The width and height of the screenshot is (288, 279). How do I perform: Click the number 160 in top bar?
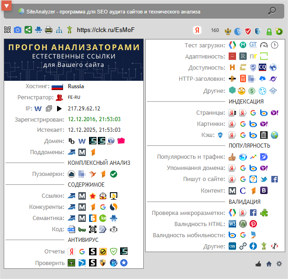(215, 30)
